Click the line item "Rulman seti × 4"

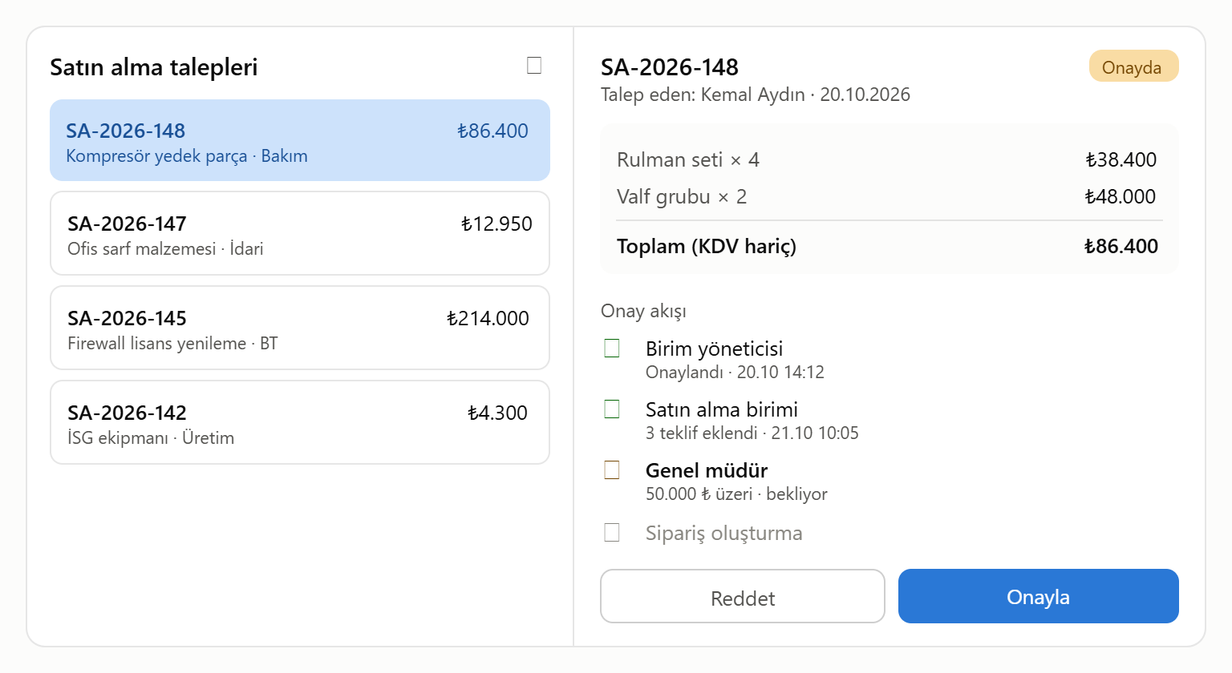pos(688,159)
